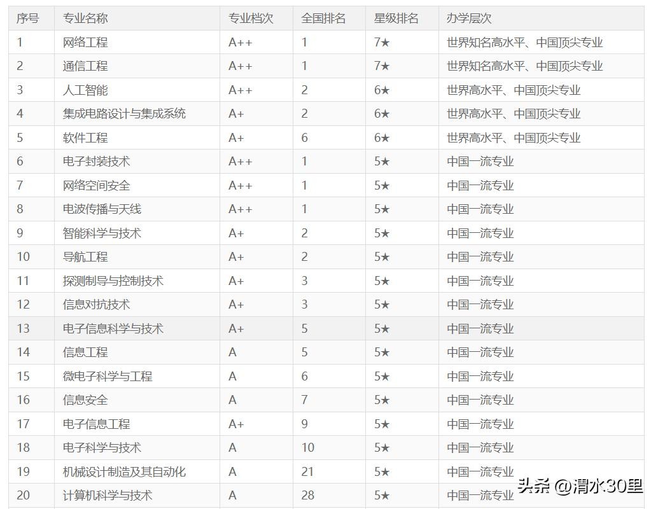Click the 星级排名 column header
This screenshot has width=658, height=509.
pyautogui.click(x=396, y=18)
